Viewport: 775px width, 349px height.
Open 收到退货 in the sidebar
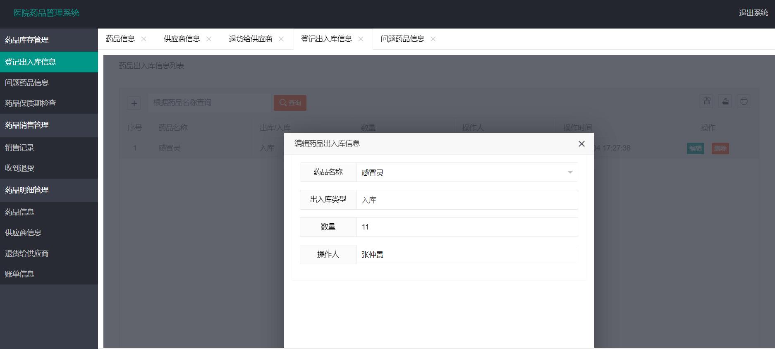(x=49, y=168)
